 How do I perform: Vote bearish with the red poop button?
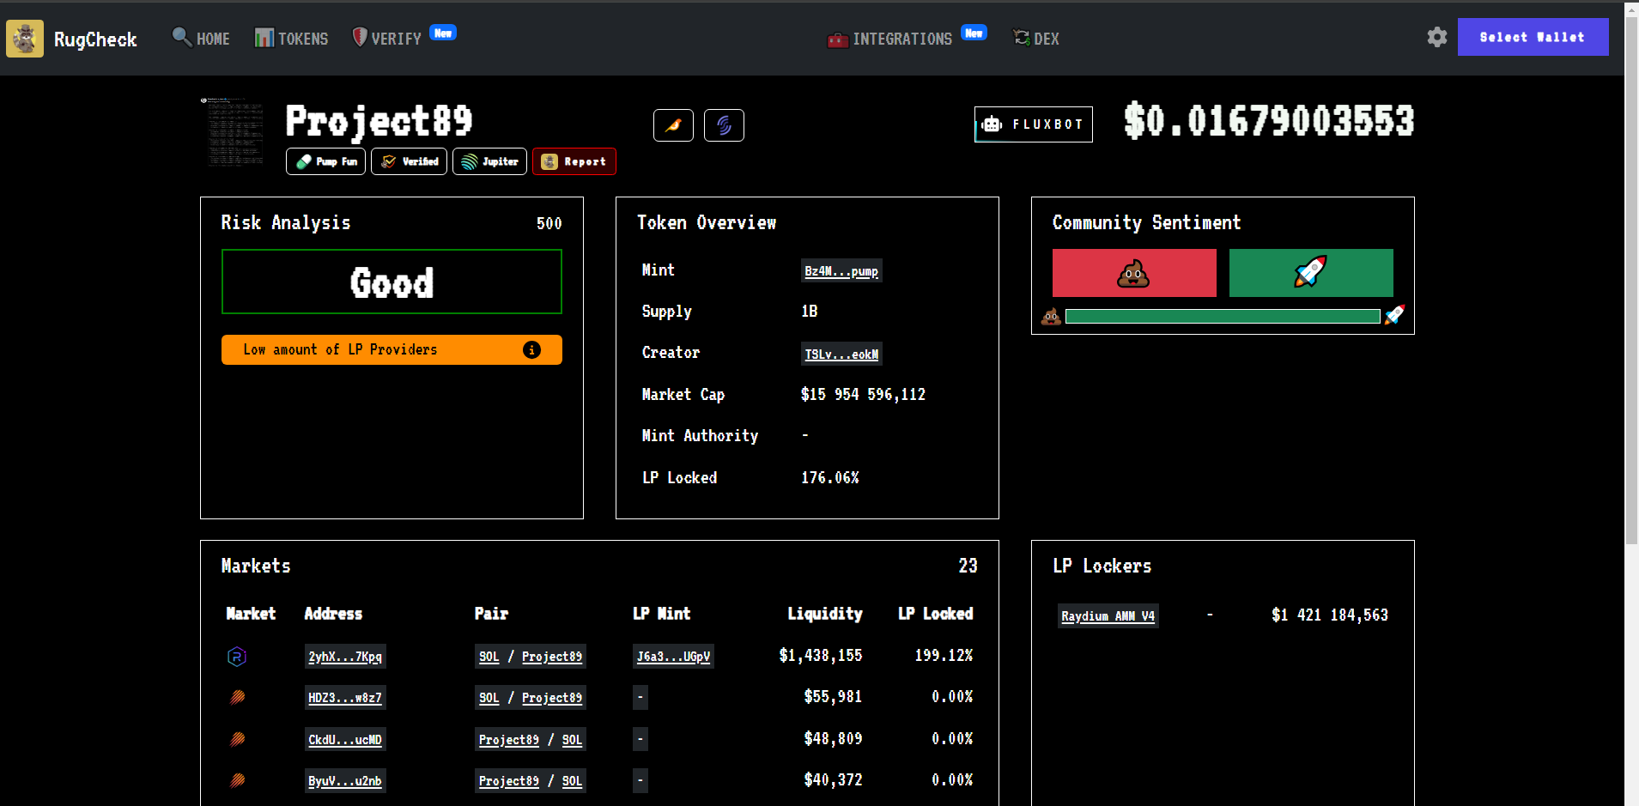tap(1134, 273)
